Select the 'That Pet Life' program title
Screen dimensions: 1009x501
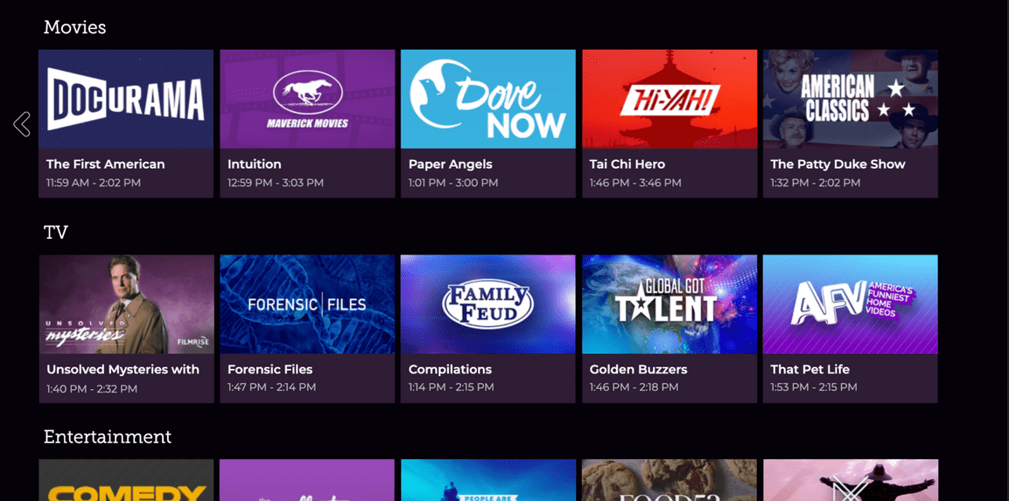pyautogui.click(x=810, y=370)
